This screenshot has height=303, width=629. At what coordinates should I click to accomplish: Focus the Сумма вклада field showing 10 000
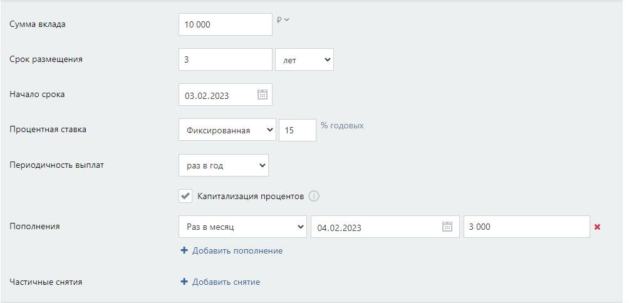tap(226, 24)
